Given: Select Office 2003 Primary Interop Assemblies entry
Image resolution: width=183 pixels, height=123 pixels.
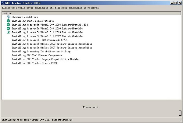Looking at the screenshot, I should tap(52, 44).
